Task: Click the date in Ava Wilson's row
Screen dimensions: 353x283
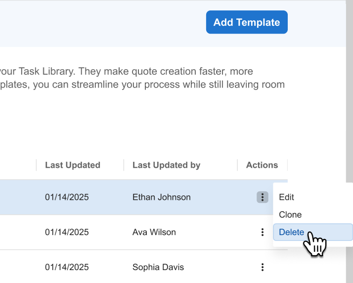Action: (x=67, y=232)
